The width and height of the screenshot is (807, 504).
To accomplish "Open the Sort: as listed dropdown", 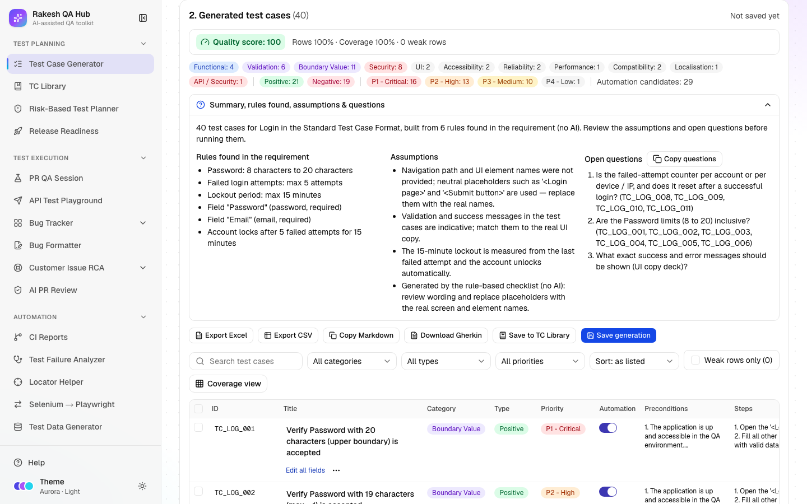I will click(x=634, y=361).
